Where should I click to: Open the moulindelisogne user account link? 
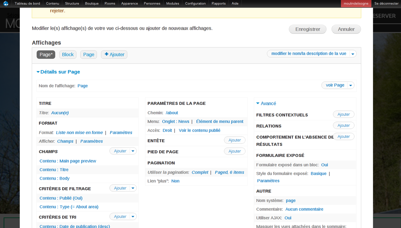[356, 4]
